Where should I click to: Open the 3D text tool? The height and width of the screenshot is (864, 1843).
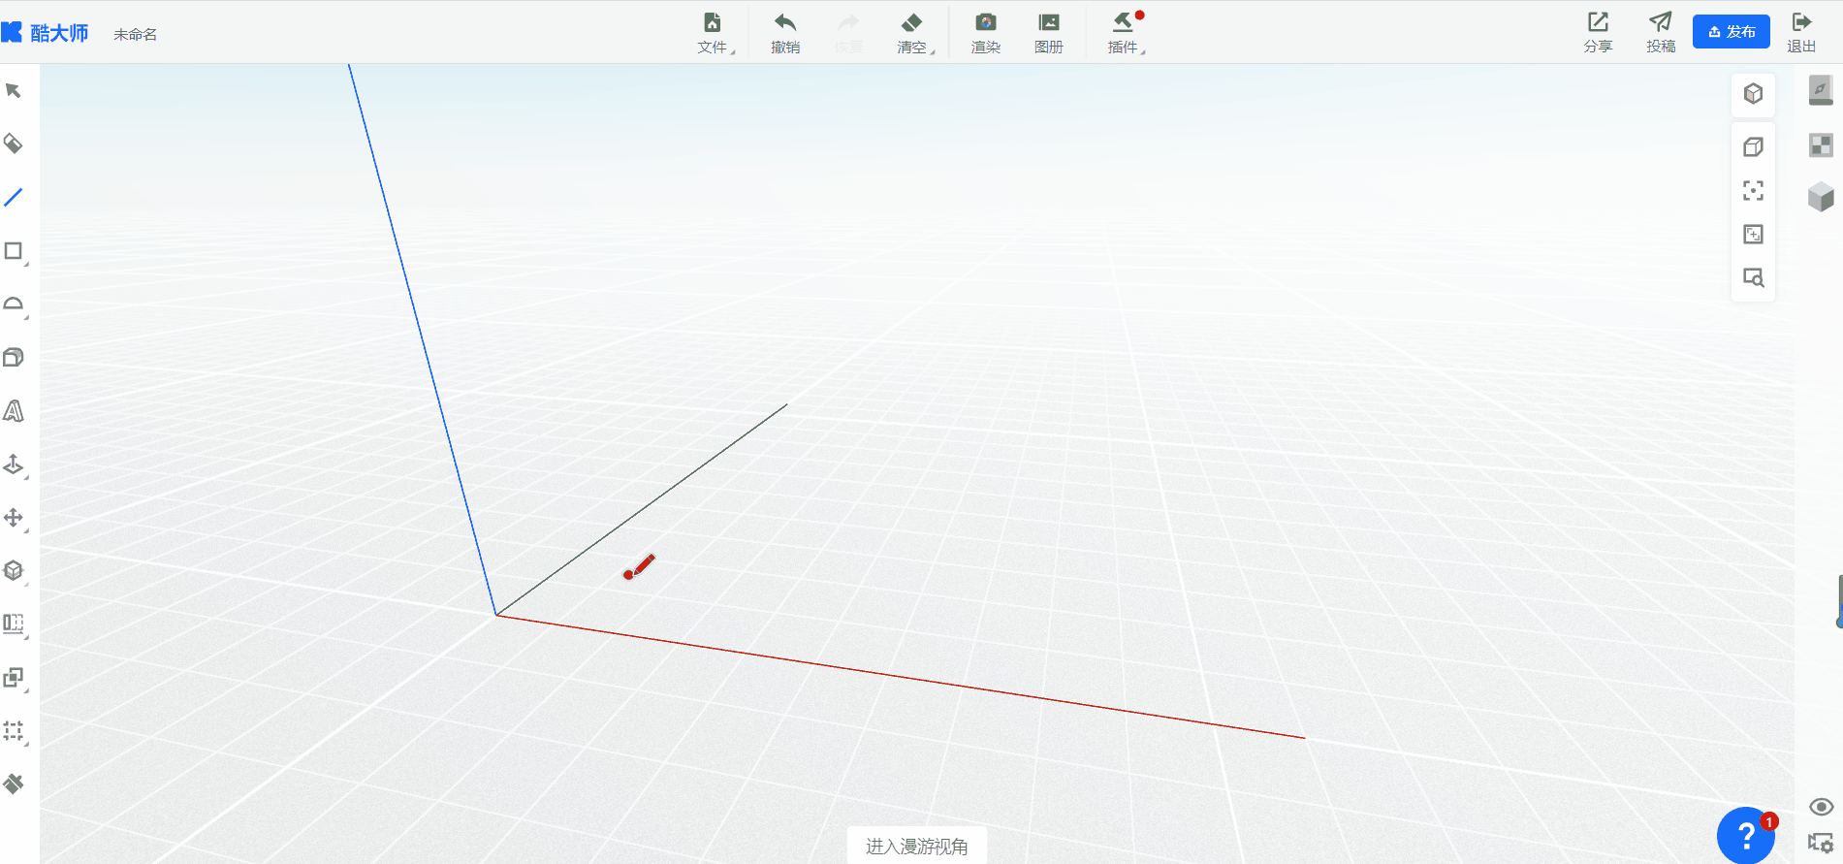pyautogui.click(x=14, y=411)
